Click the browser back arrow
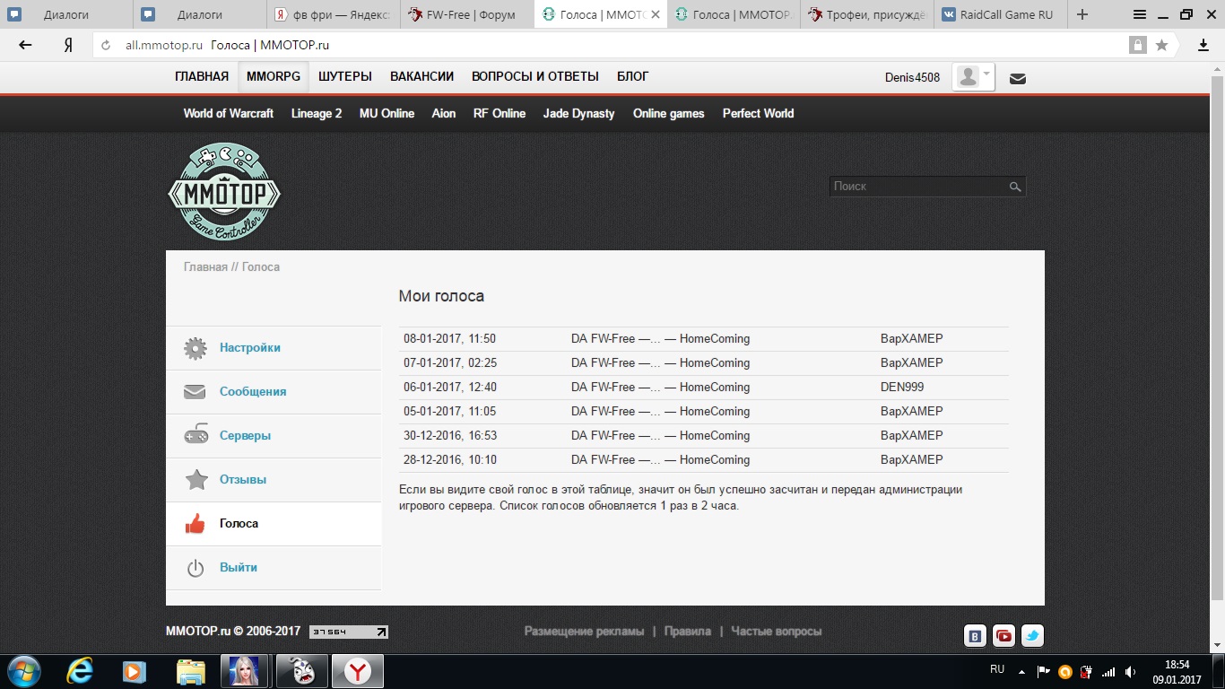 click(x=25, y=45)
